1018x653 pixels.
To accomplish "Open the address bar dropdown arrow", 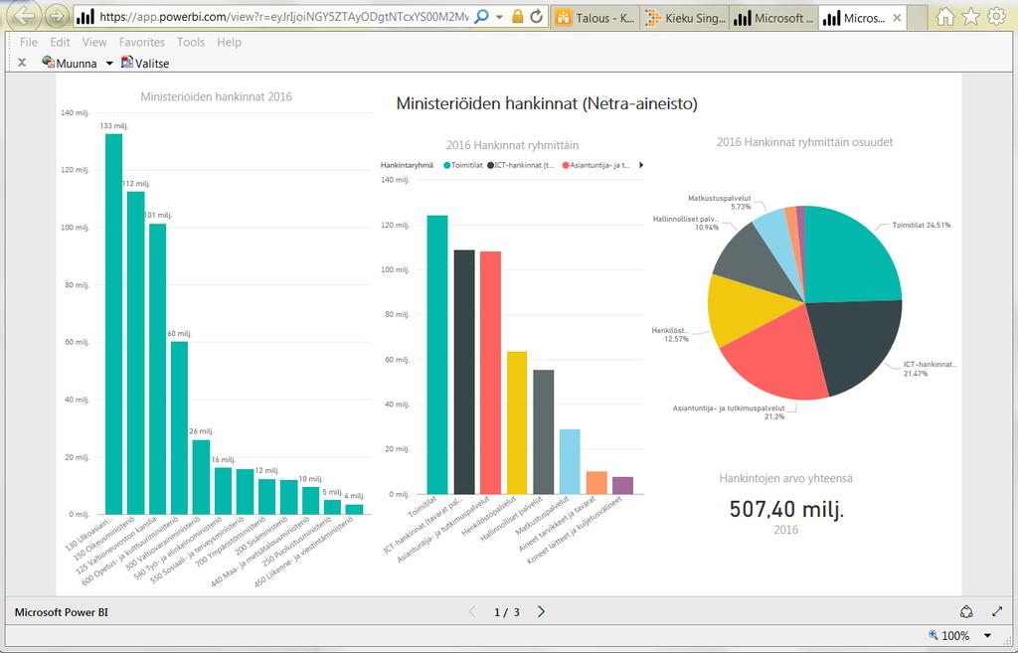I will (x=499, y=18).
